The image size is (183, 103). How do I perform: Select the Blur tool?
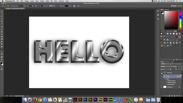pos(2,41)
